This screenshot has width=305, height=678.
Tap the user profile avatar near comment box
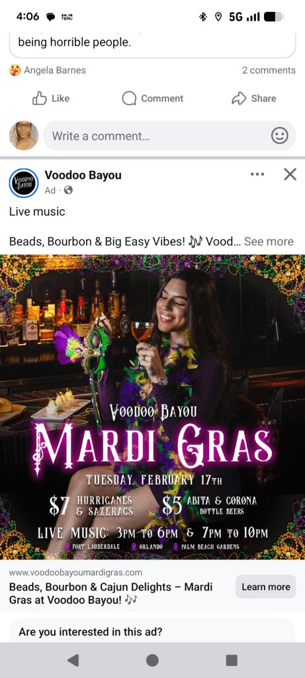click(24, 135)
